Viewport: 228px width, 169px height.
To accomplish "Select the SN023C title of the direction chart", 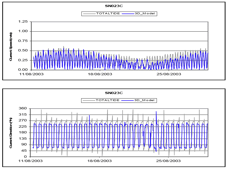I will (114, 93).
